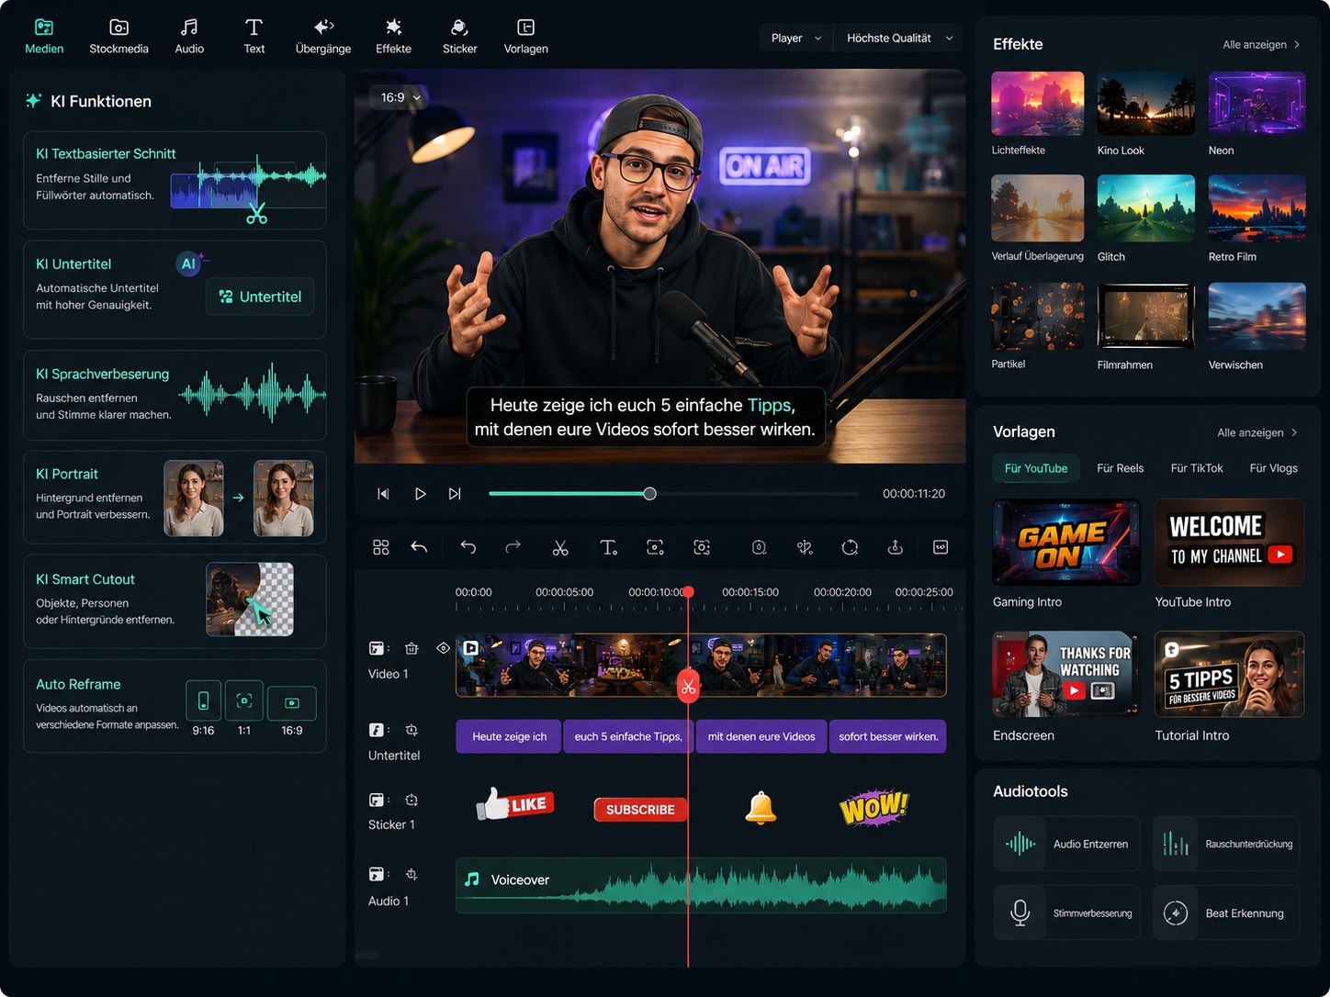Toggle visibility eye on Video 1 track
This screenshot has width=1330, height=997.
[443, 648]
